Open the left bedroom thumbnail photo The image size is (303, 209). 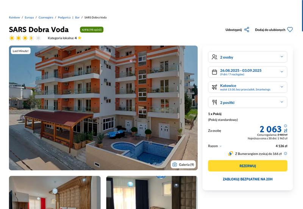55,192
